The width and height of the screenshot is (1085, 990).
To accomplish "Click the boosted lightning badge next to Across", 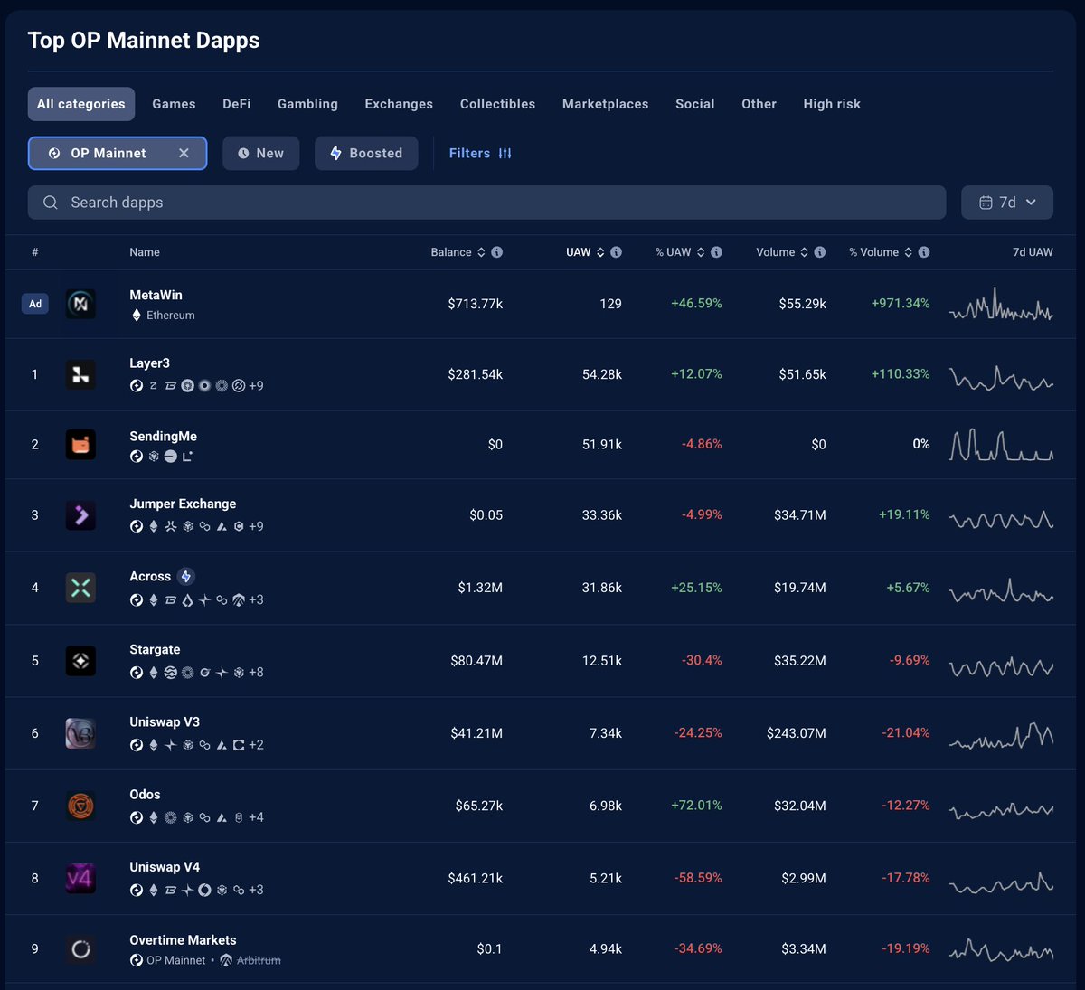I will point(186,577).
